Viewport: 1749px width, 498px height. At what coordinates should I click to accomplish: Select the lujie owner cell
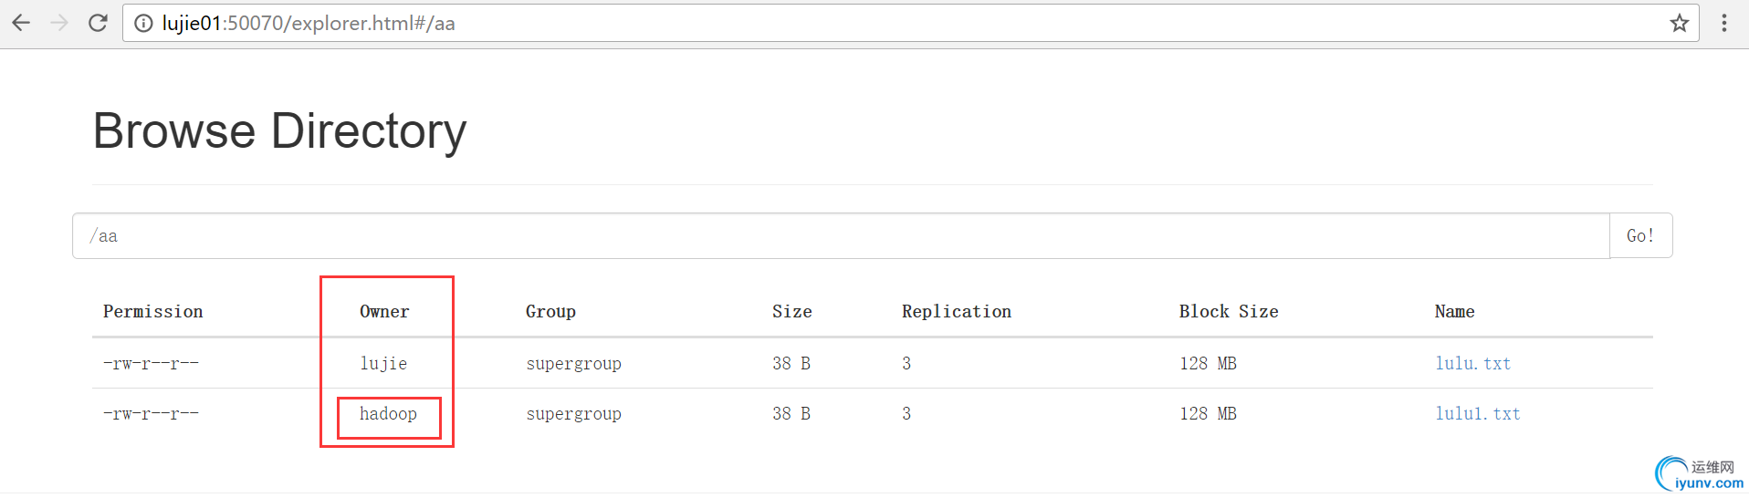[383, 363]
